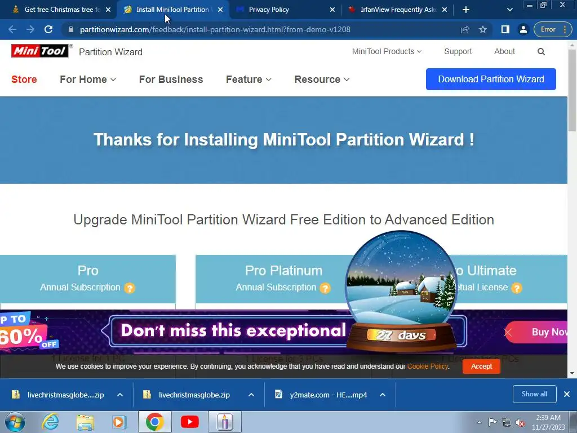Open the YouTube taskbar icon
Screen dimensions: 577x433
[189, 422]
